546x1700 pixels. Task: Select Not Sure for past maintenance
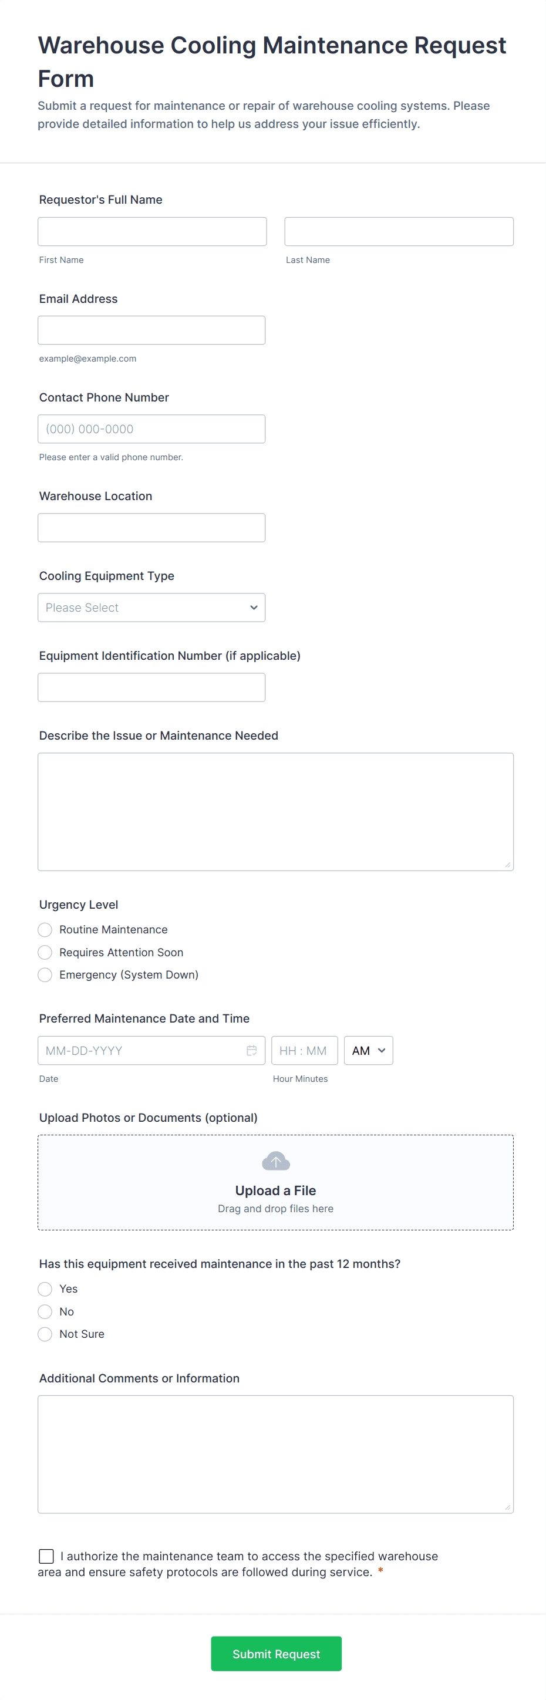[45, 1334]
